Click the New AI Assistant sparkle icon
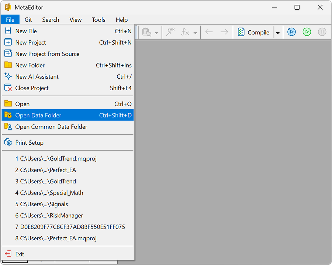332x265 pixels. point(8,76)
